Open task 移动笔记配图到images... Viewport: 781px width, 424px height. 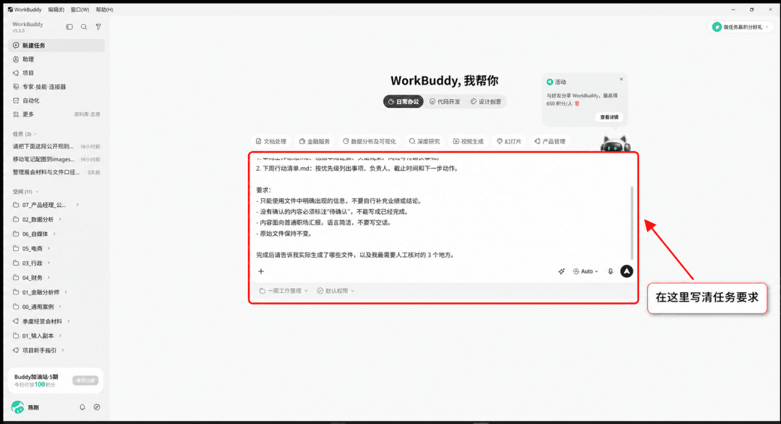point(56,159)
